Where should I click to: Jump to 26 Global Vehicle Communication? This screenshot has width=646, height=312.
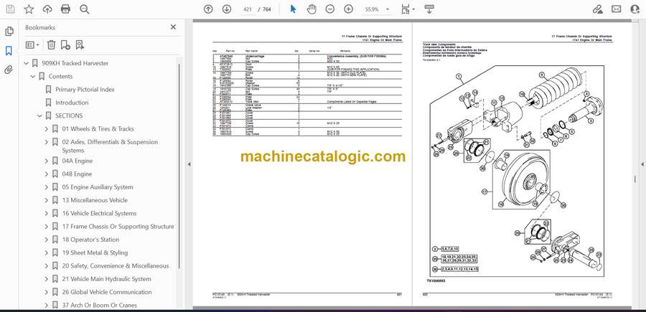tap(107, 292)
